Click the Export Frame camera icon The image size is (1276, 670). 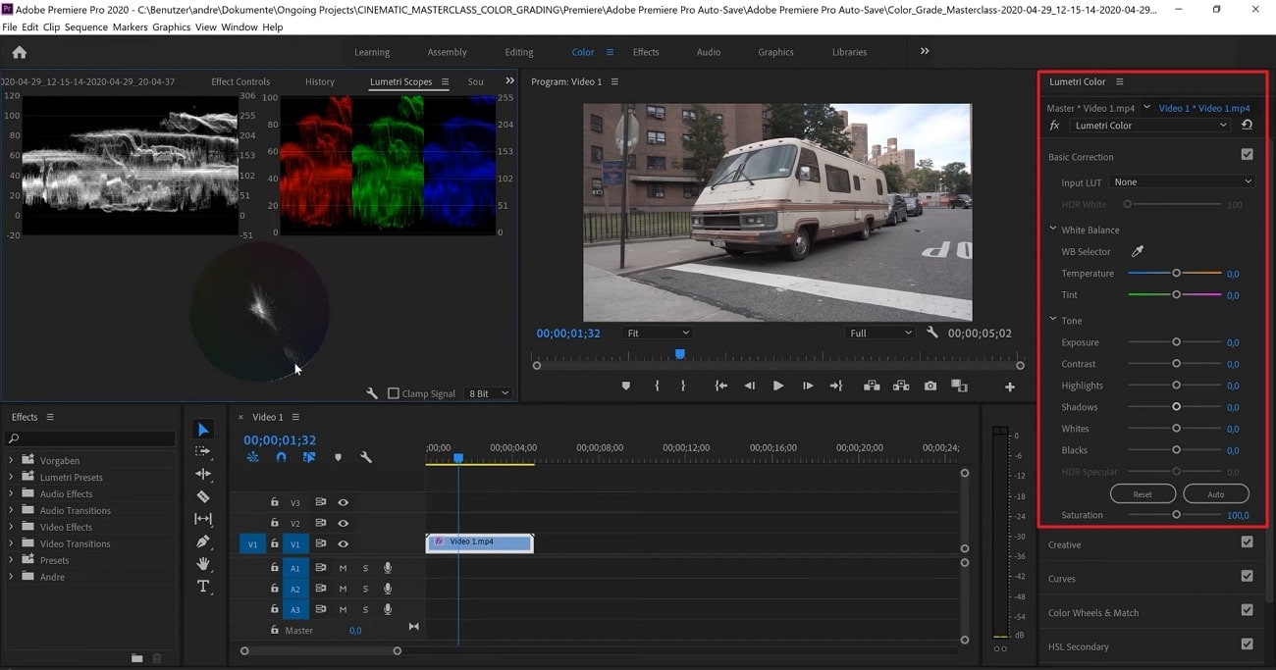[930, 387]
